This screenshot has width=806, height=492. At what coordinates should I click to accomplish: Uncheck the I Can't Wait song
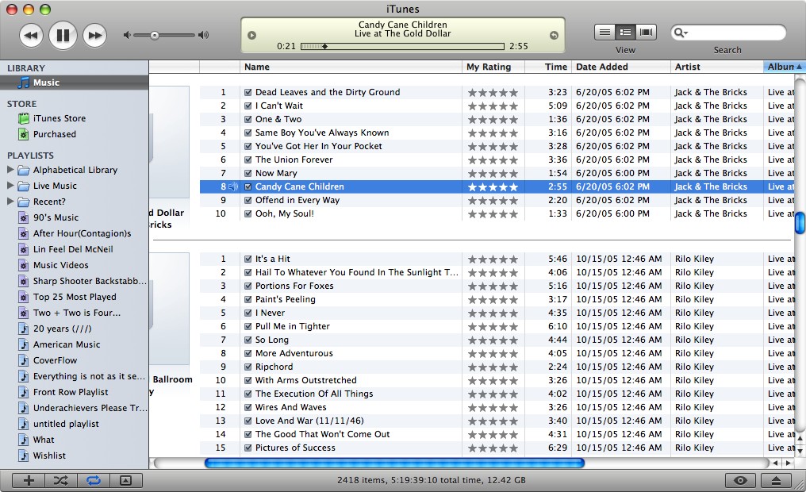pyautogui.click(x=248, y=106)
